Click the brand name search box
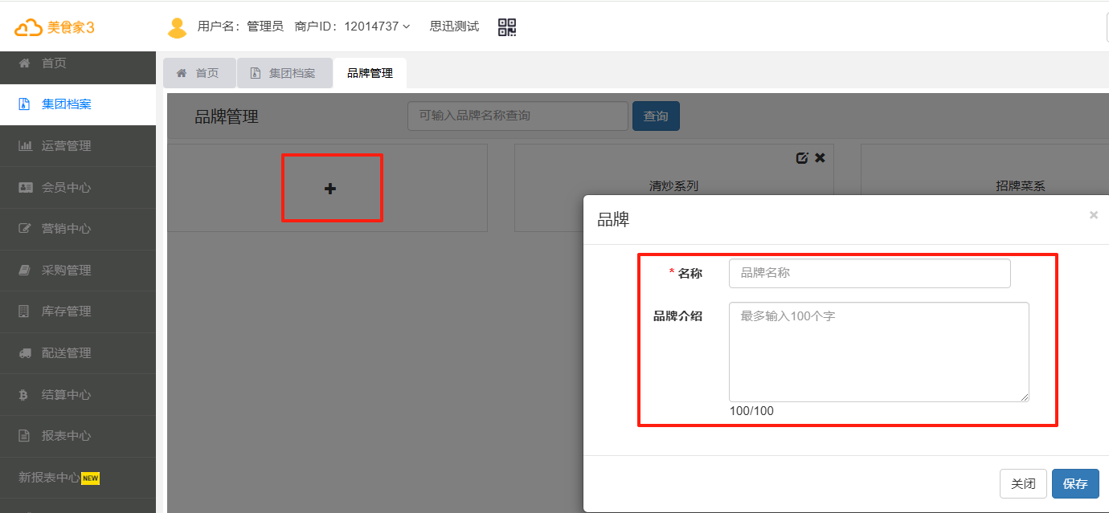The height and width of the screenshot is (513, 1109). (518, 116)
